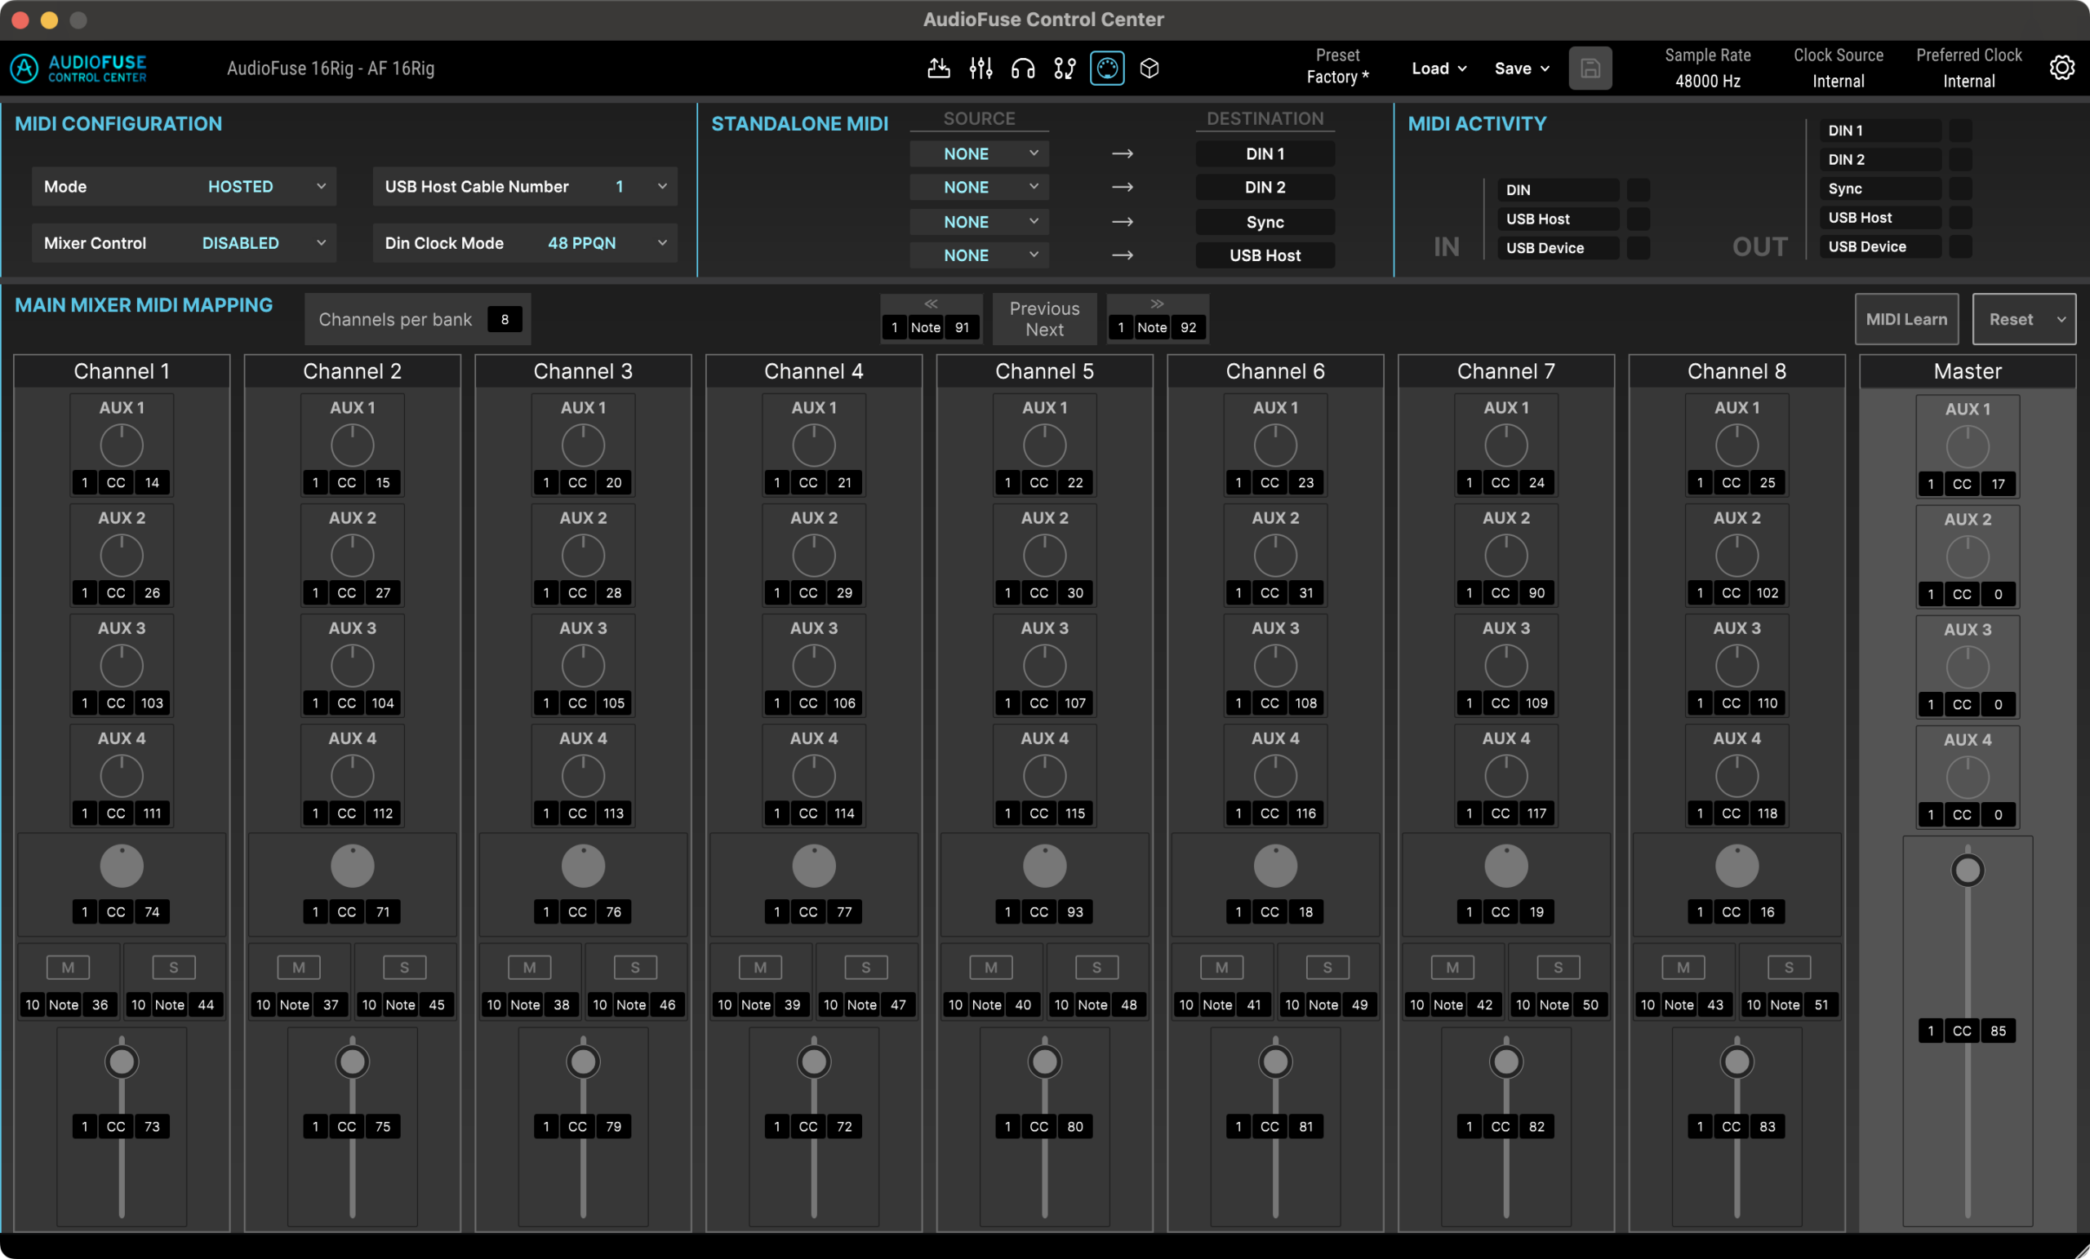
Task: Open Din Clock Mode 48 PPQN dropdown
Action: (525, 243)
